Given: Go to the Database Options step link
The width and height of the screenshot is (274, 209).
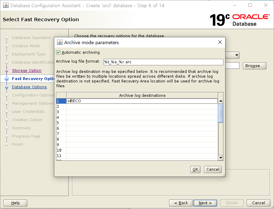Looking at the screenshot, I should pyautogui.click(x=29, y=87).
